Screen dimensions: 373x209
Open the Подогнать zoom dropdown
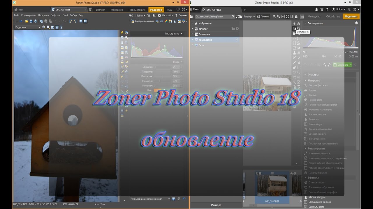(28, 27)
